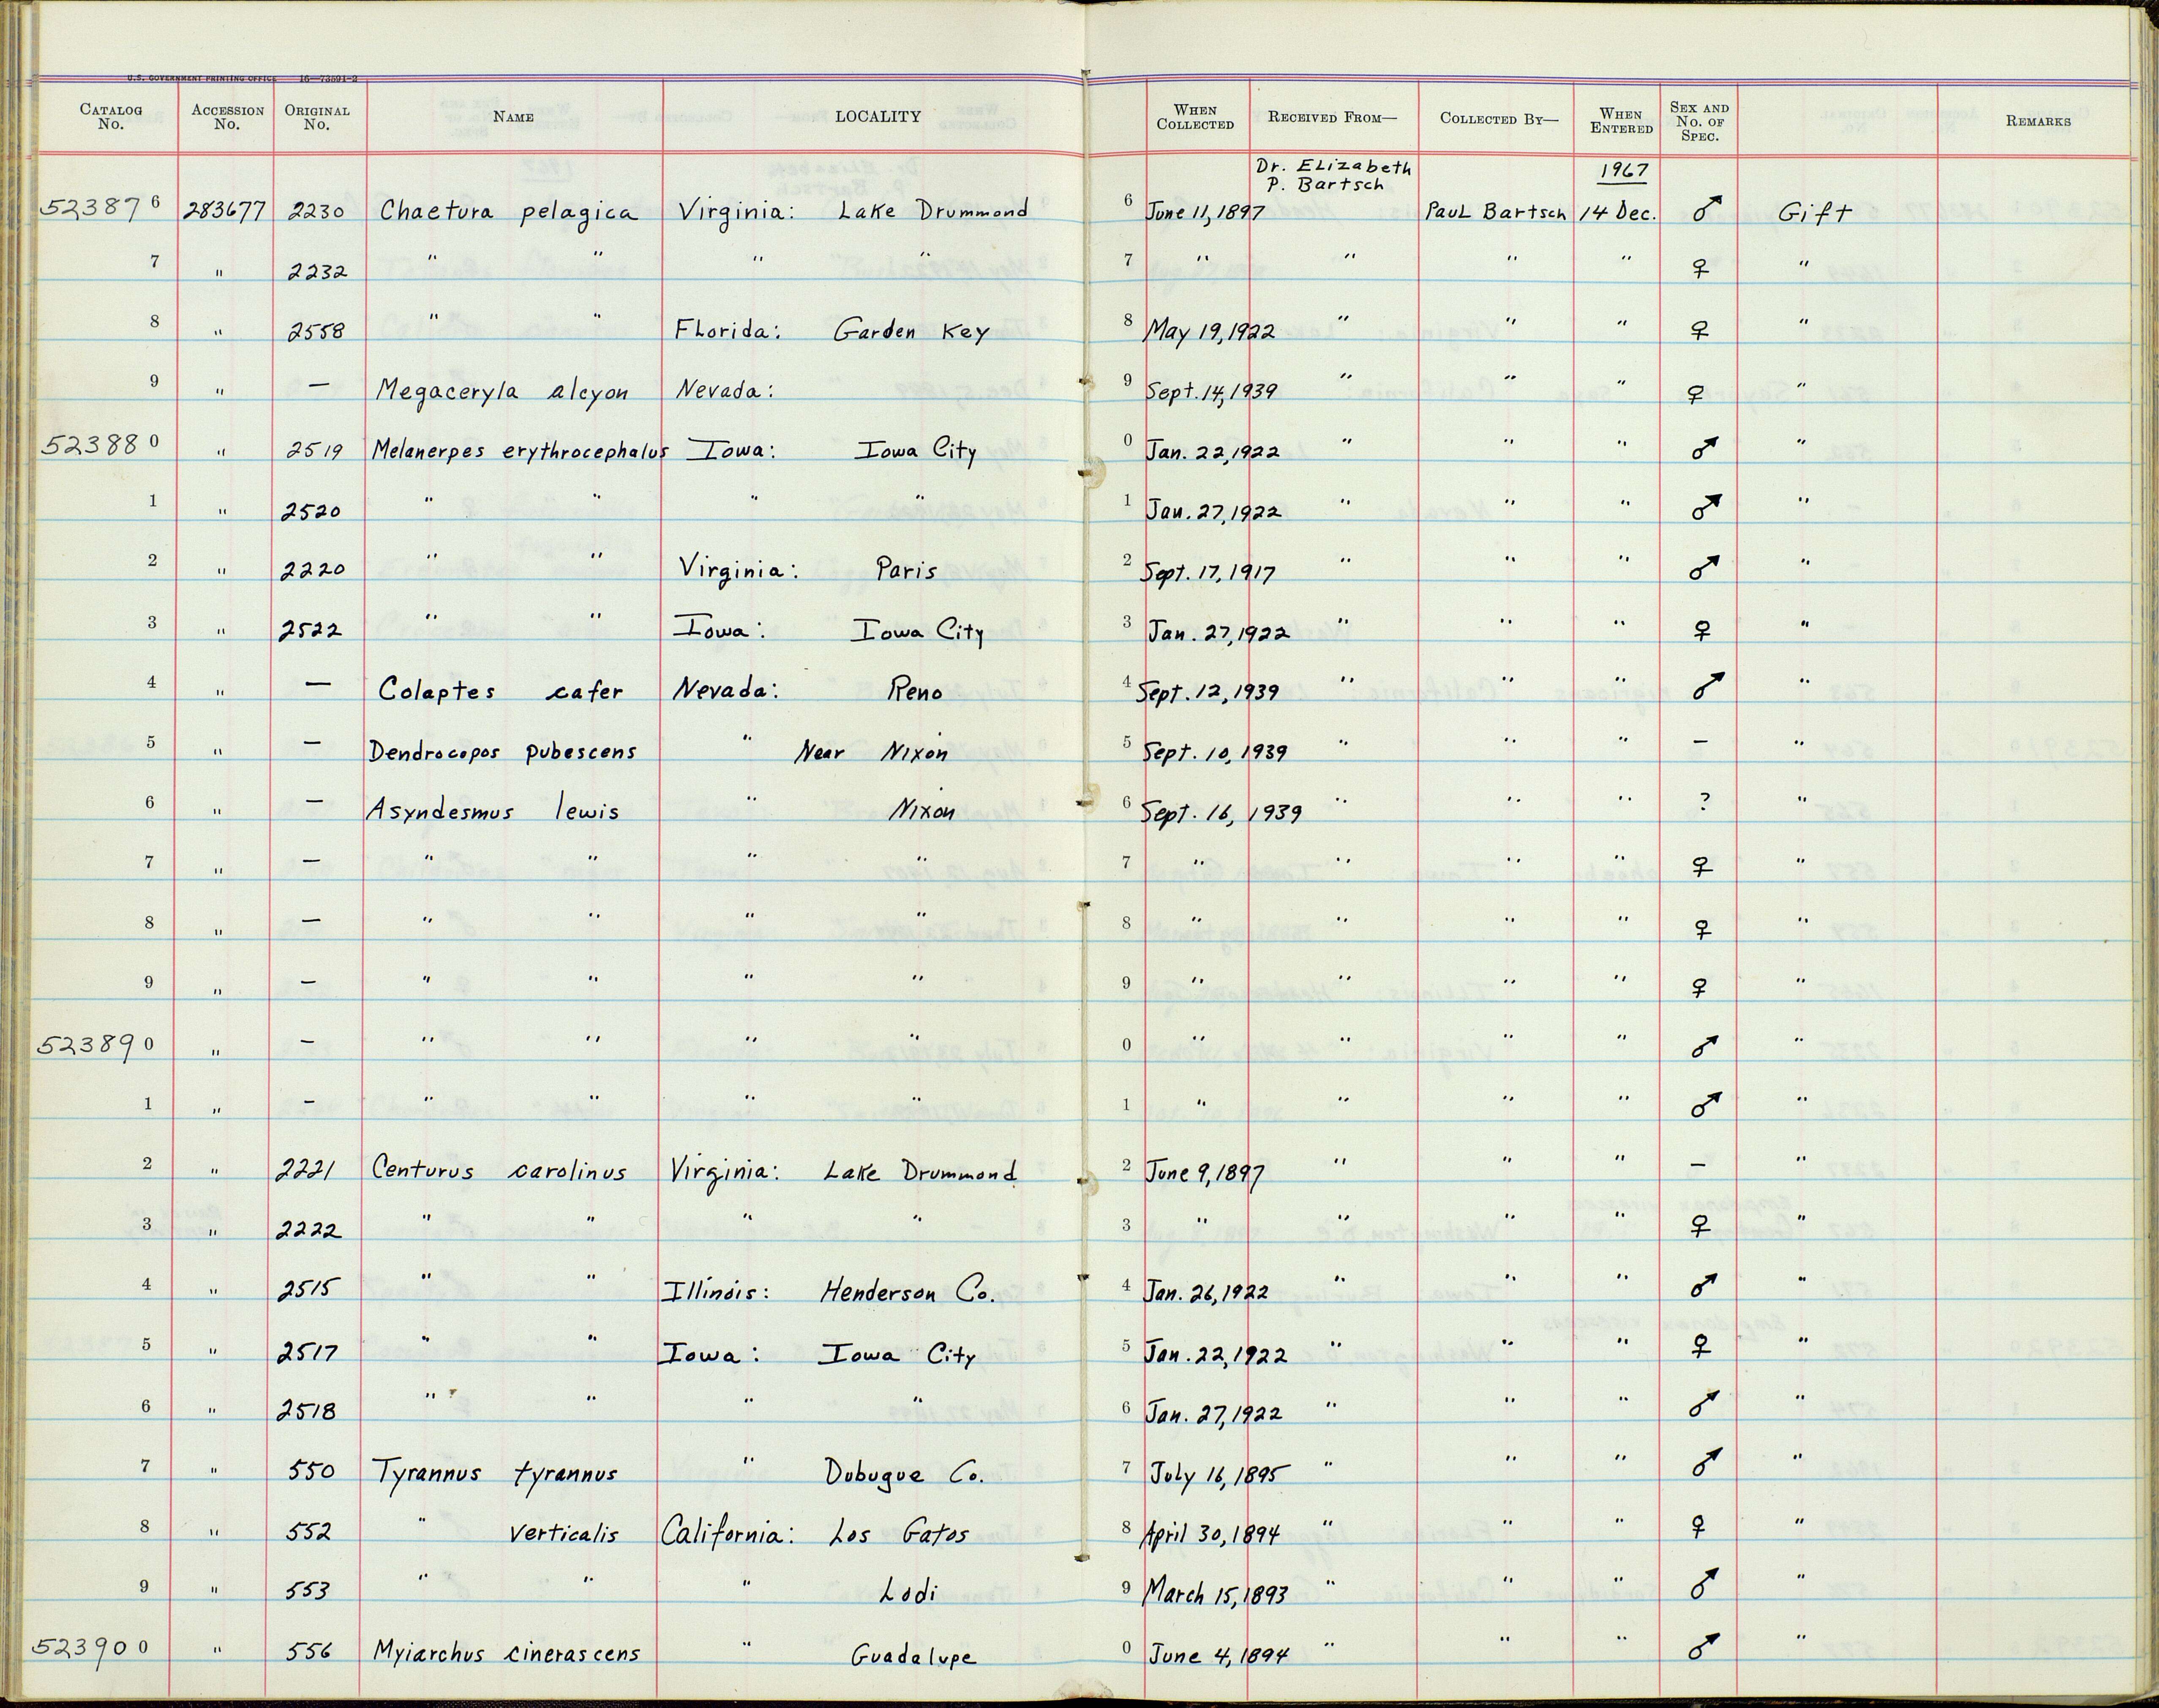This screenshot has width=2159, height=1708.
Task: Click species 'Myiarchus cinerascens'
Action: click(x=506, y=1653)
